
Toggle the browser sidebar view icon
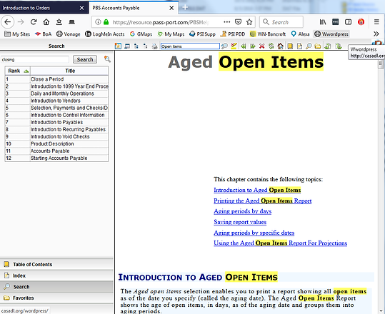tap(348, 22)
